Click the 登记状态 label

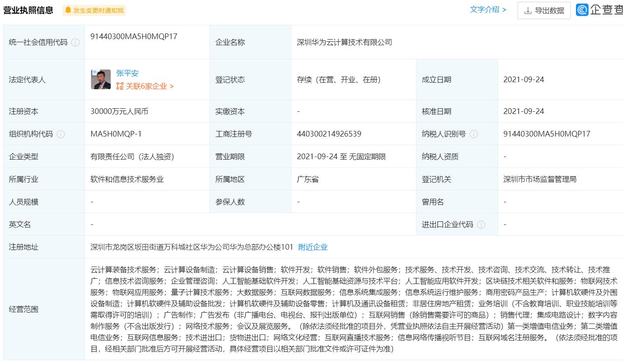pyautogui.click(x=230, y=80)
